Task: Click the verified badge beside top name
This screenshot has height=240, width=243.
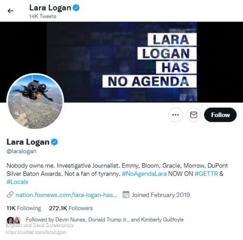Action: (76, 8)
